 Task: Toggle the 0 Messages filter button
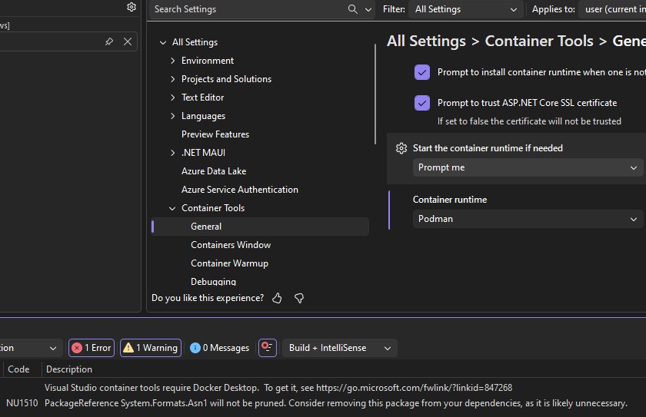tap(220, 348)
